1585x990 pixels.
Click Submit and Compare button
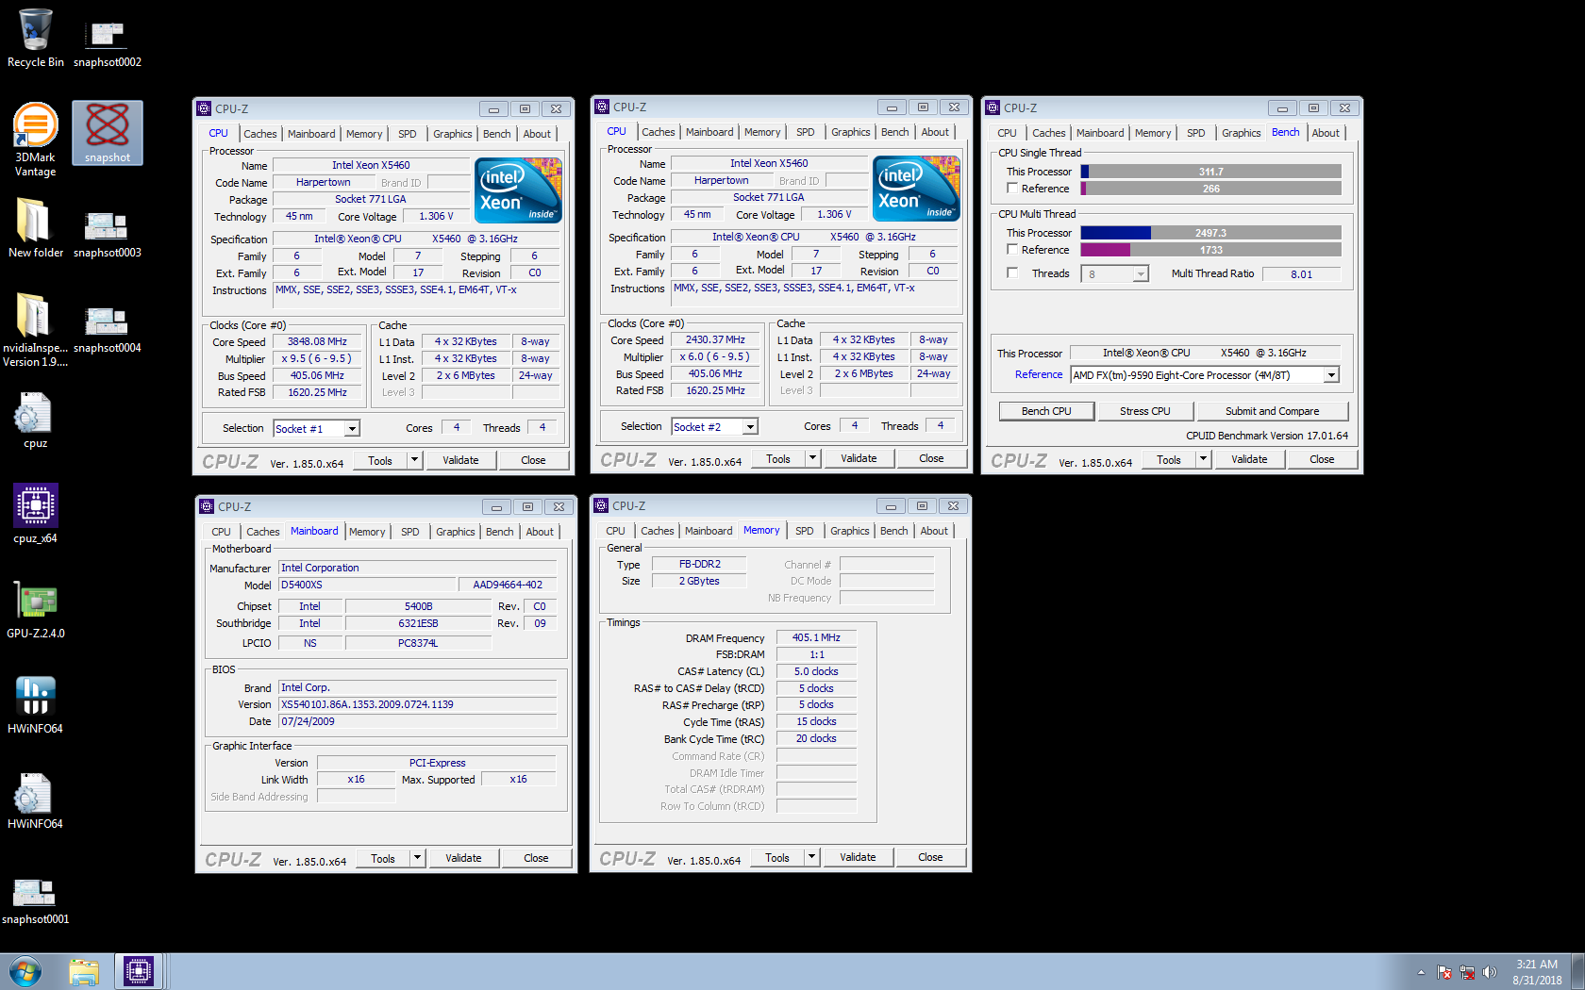[1272, 411]
